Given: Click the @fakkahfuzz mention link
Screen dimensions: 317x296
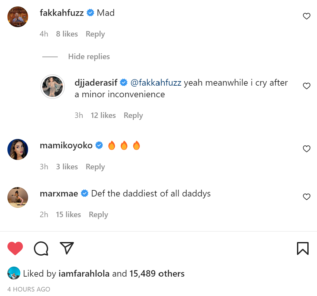Looking at the screenshot, I should 156,83.
